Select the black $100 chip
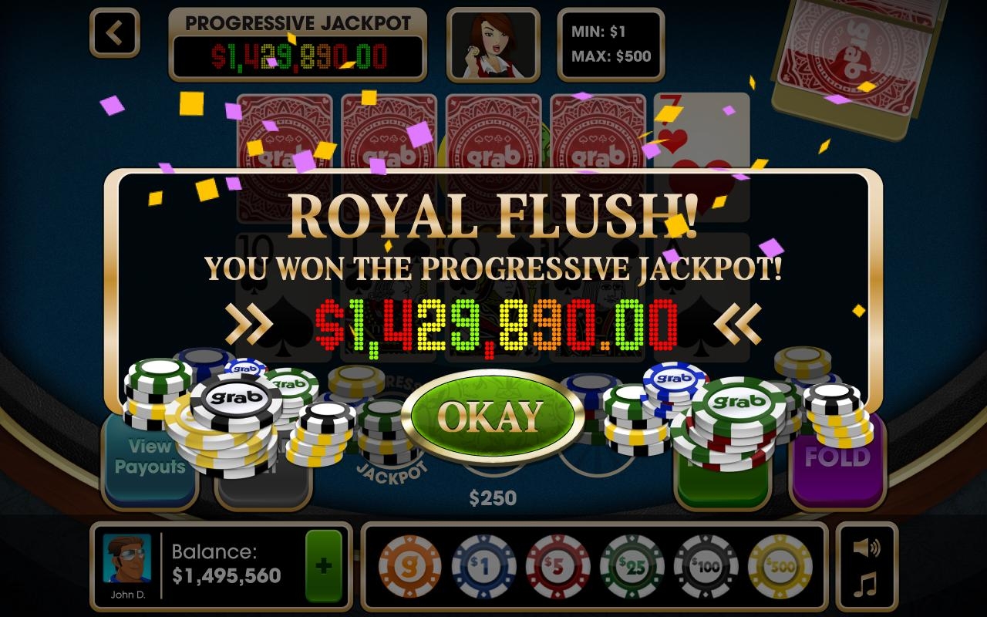987x617 pixels. tap(706, 567)
